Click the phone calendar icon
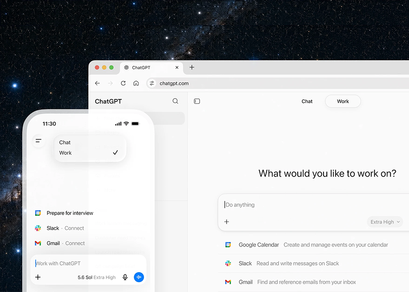Viewport: 409px width, 292px height. pos(38,213)
